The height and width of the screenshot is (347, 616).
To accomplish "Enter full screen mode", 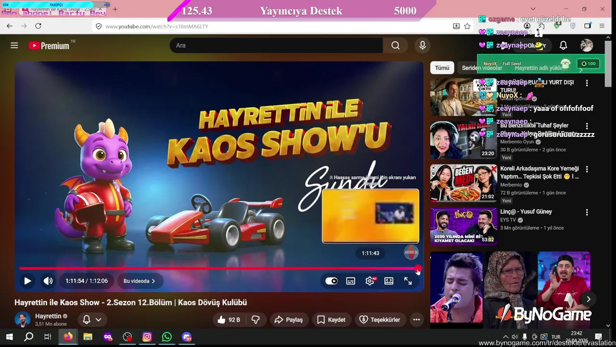I will [x=408, y=281].
